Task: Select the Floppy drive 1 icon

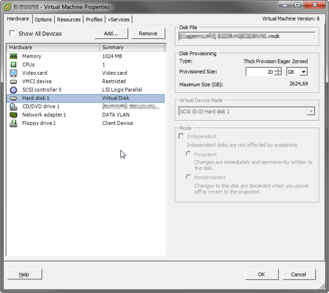Action: [x=13, y=123]
